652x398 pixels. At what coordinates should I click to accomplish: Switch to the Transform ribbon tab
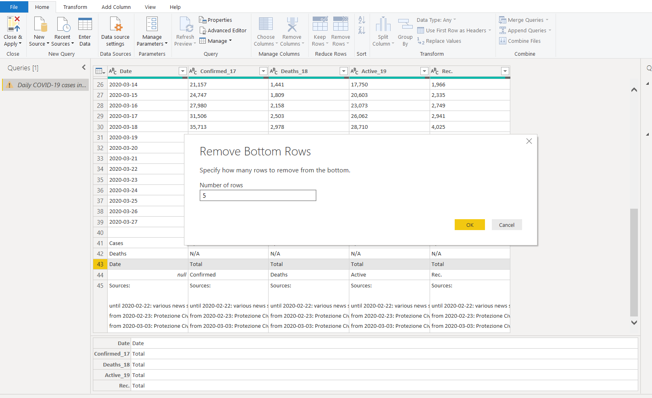pyautogui.click(x=75, y=7)
